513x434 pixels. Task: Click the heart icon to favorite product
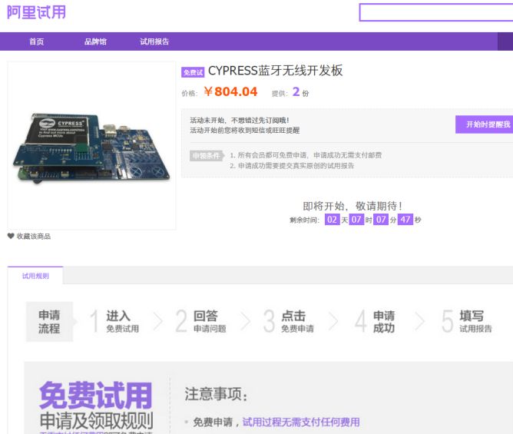coord(11,236)
